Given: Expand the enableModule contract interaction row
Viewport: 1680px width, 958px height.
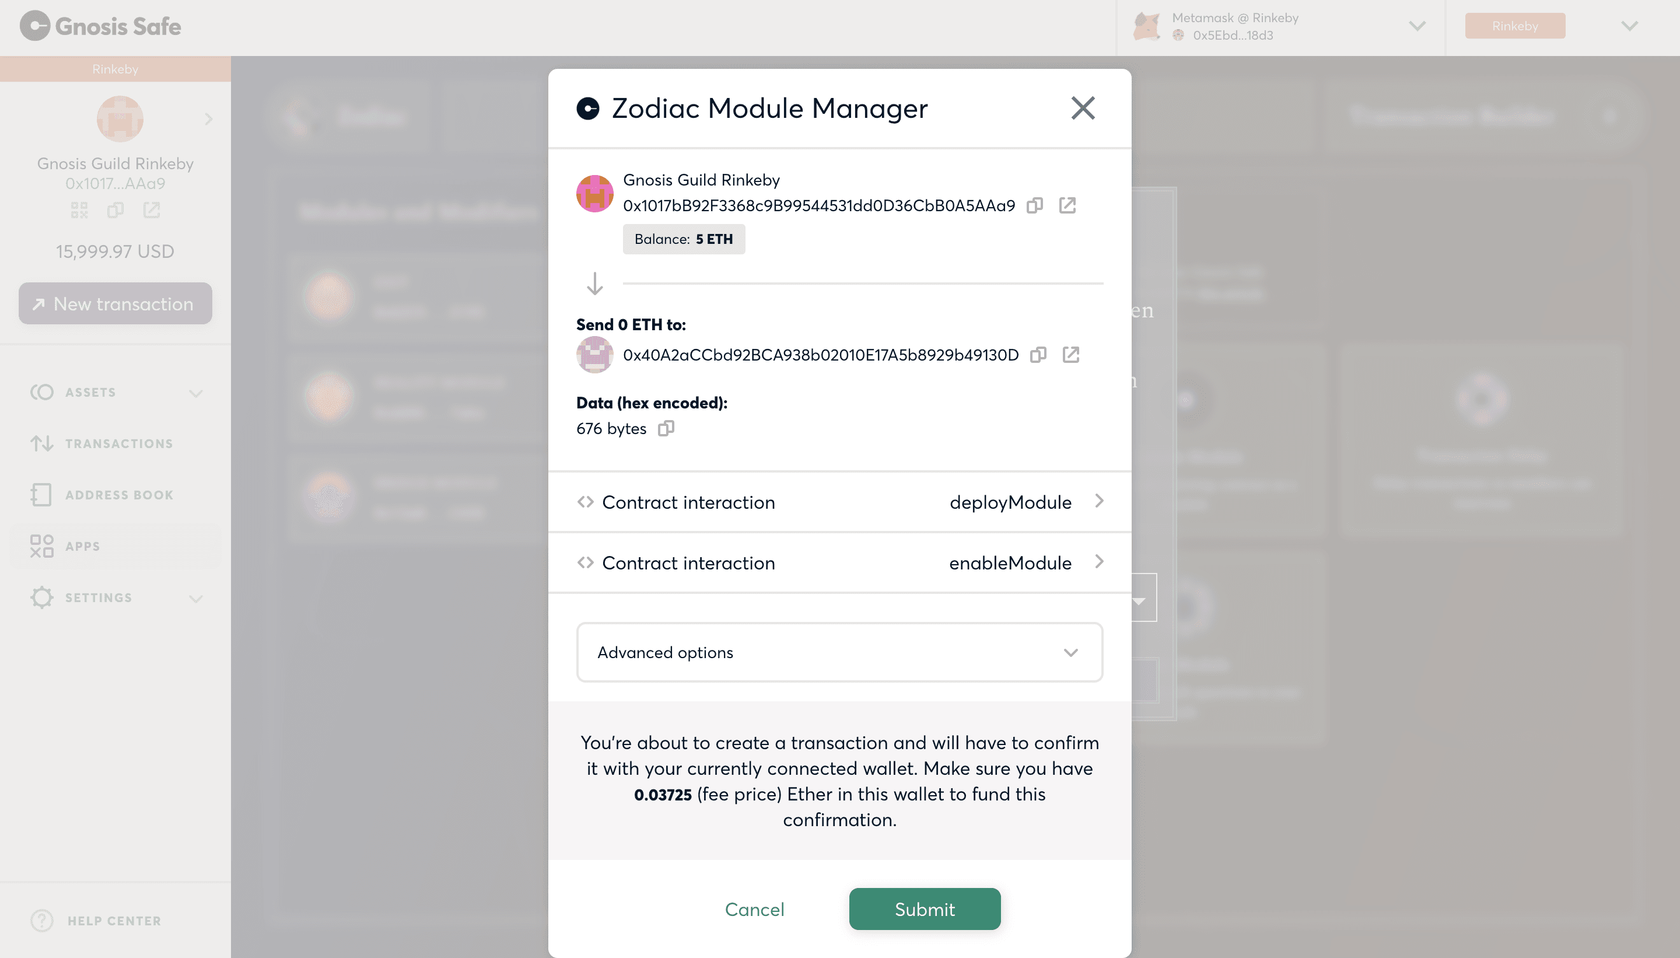Looking at the screenshot, I should coord(1096,562).
